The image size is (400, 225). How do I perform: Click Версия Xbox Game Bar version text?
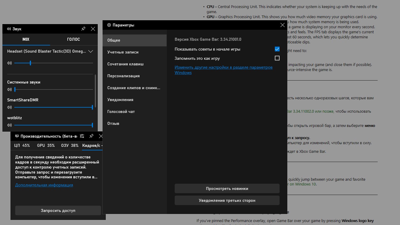[208, 39]
